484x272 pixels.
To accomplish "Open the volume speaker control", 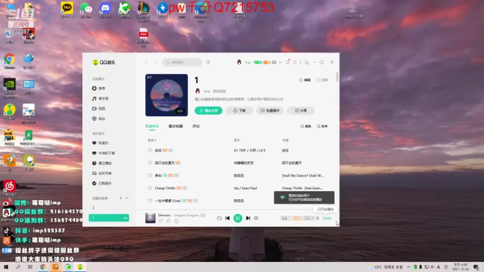I will (256, 218).
